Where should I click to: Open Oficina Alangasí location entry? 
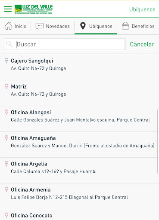click(79, 119)
